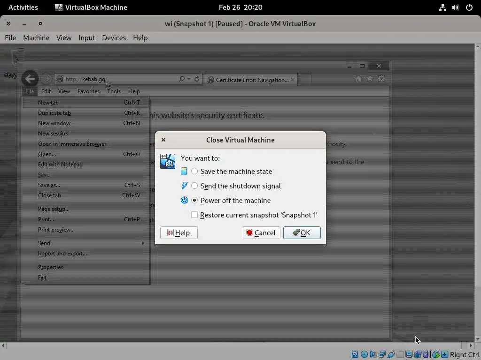Viewport: 481px width, 360px height.
Task: Click the blue power-off icon in dialog
Action: pyautogui.click(x=184, y=200)
